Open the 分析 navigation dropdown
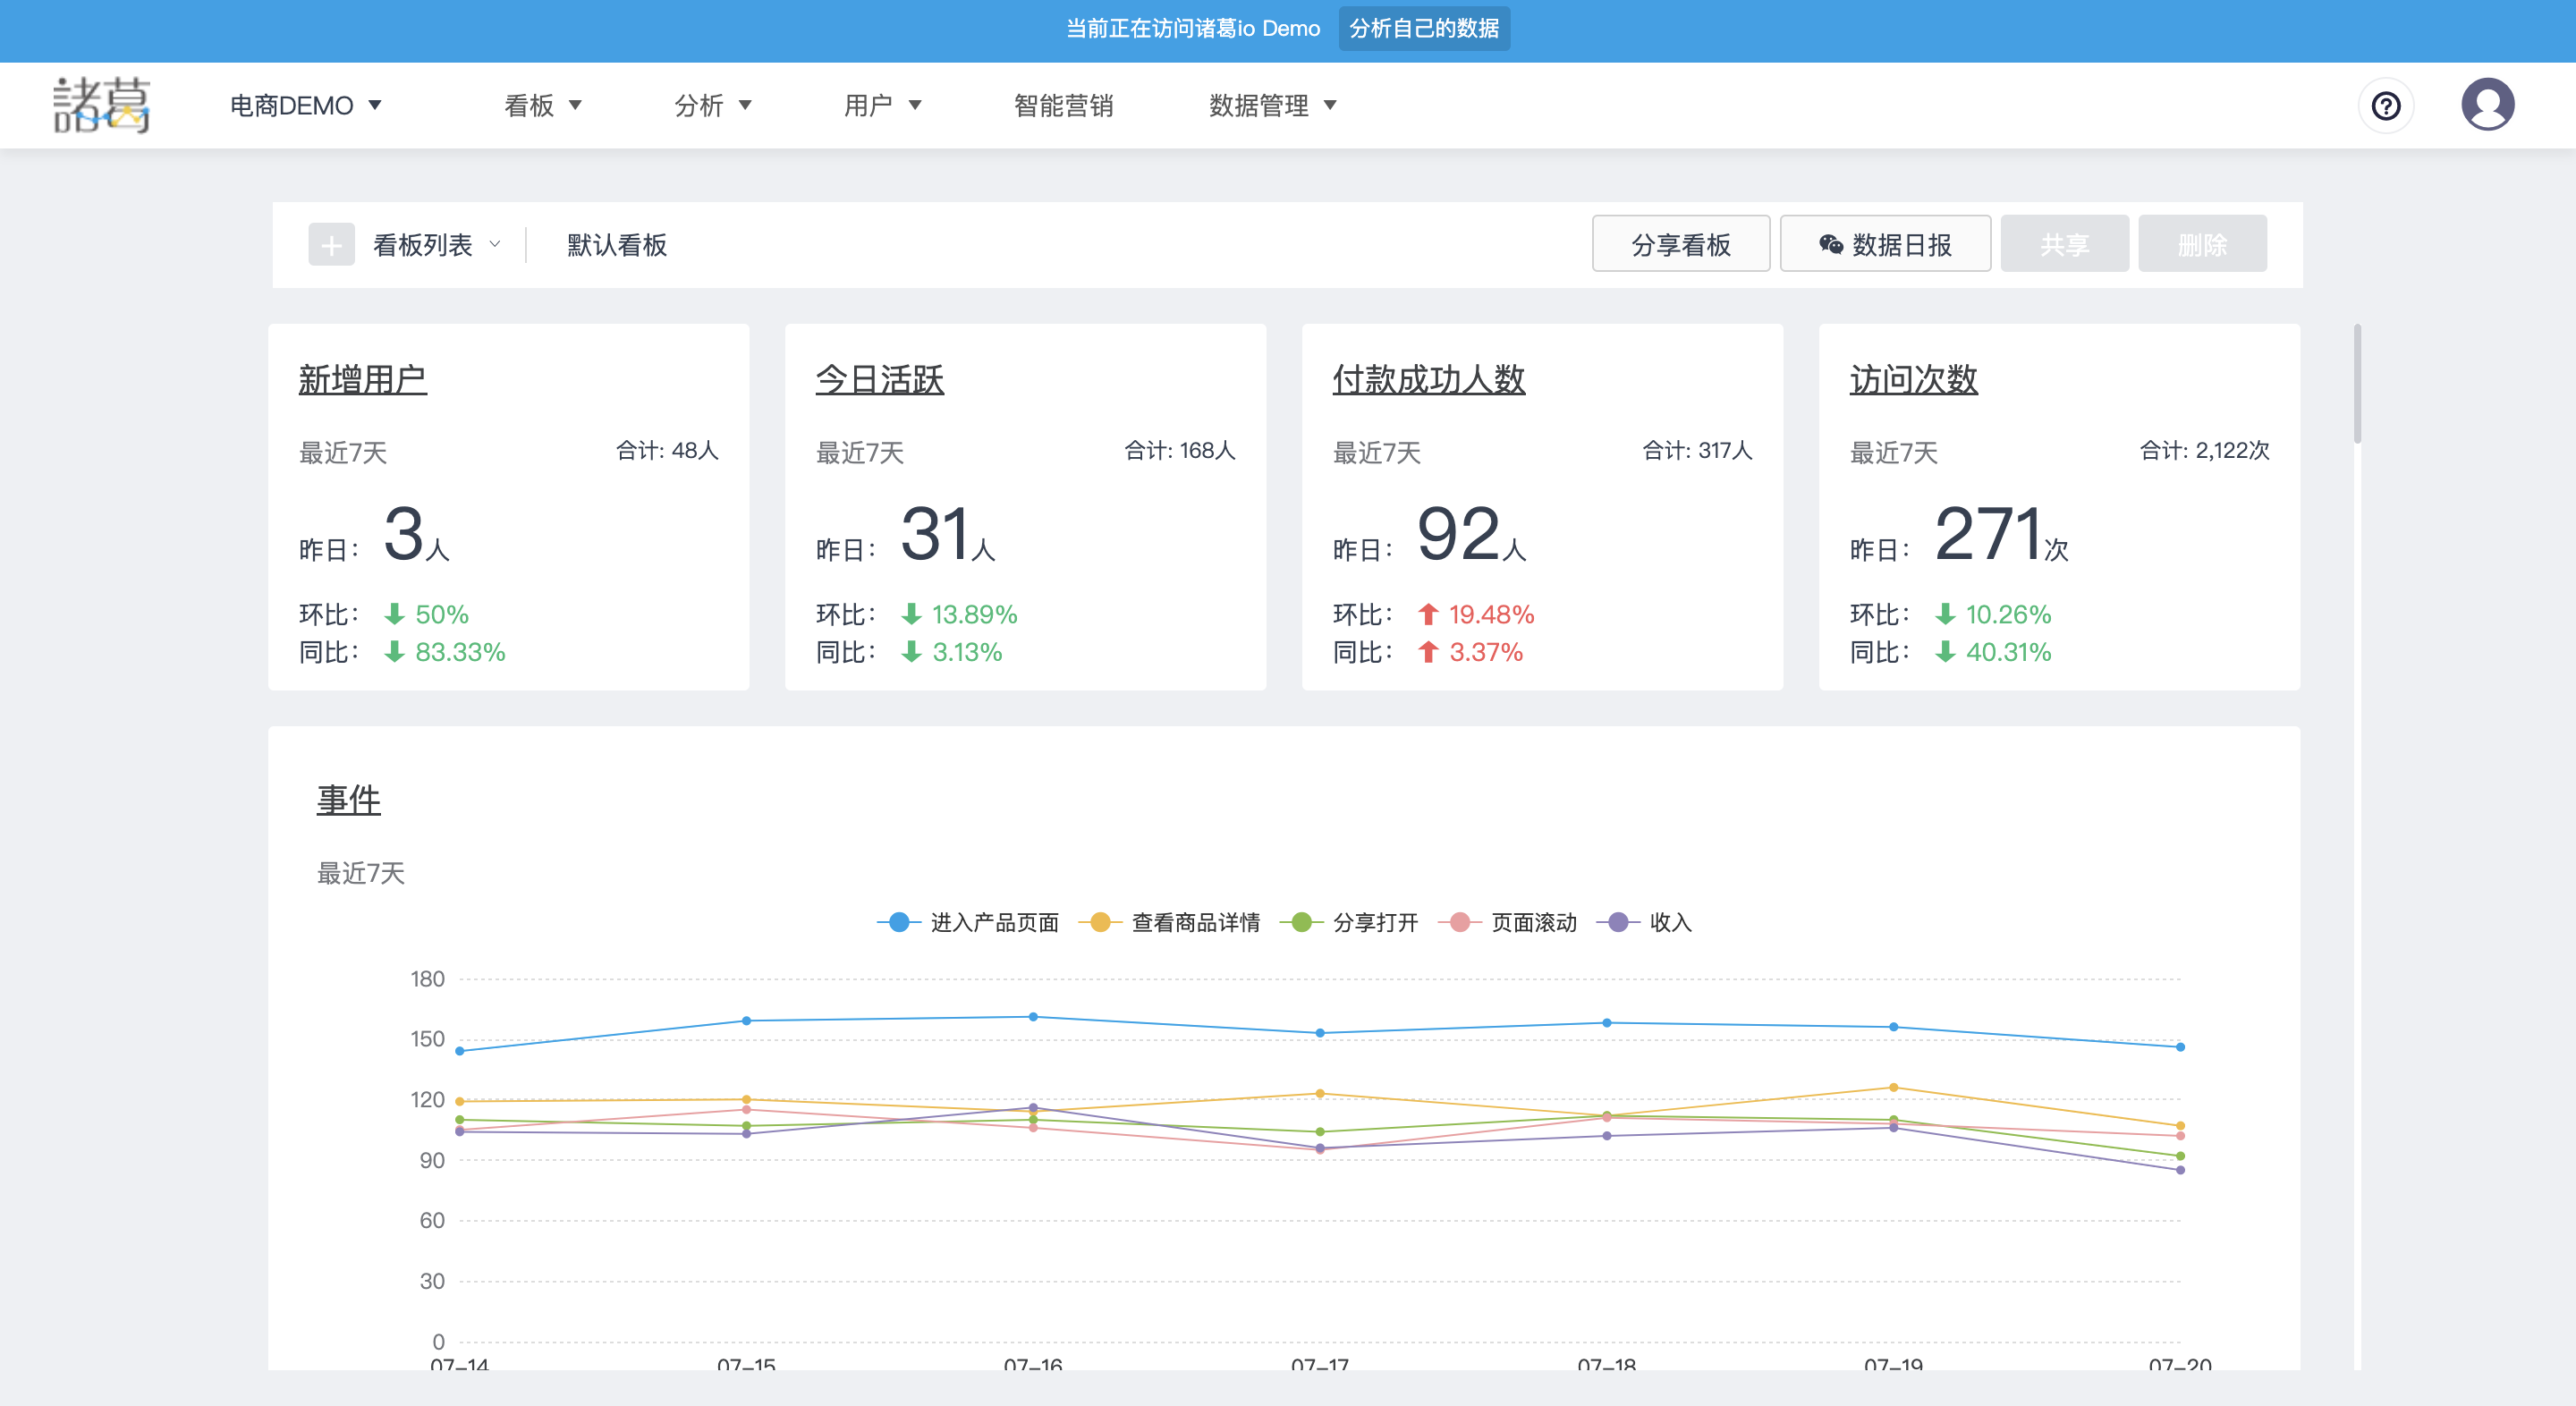 713,105
